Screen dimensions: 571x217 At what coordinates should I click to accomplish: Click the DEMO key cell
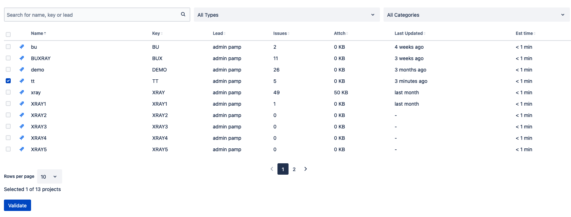click(159, 70)
